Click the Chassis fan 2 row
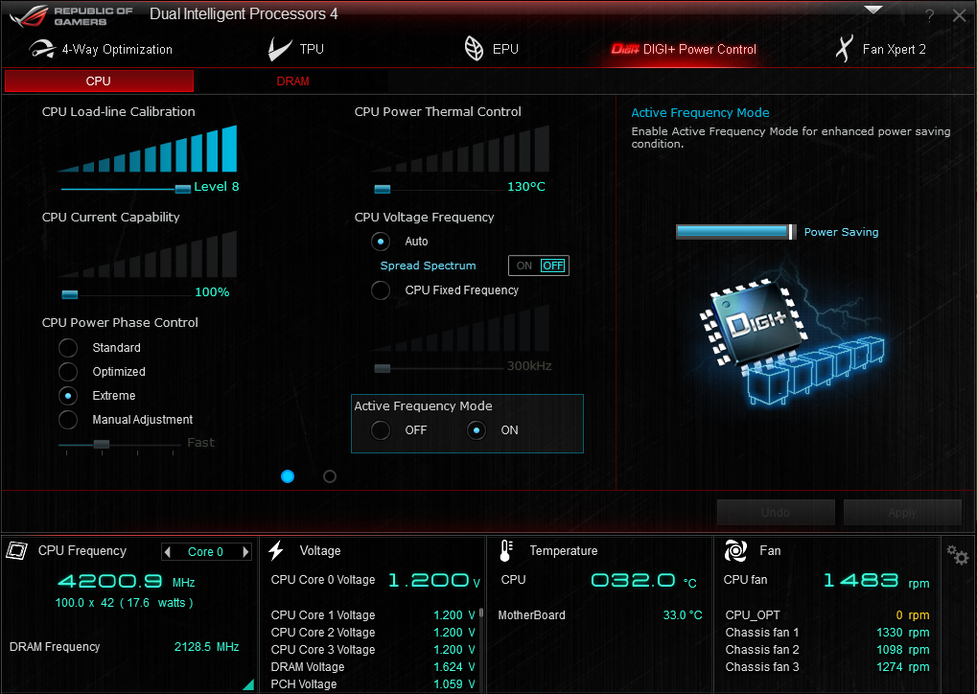 827,650
